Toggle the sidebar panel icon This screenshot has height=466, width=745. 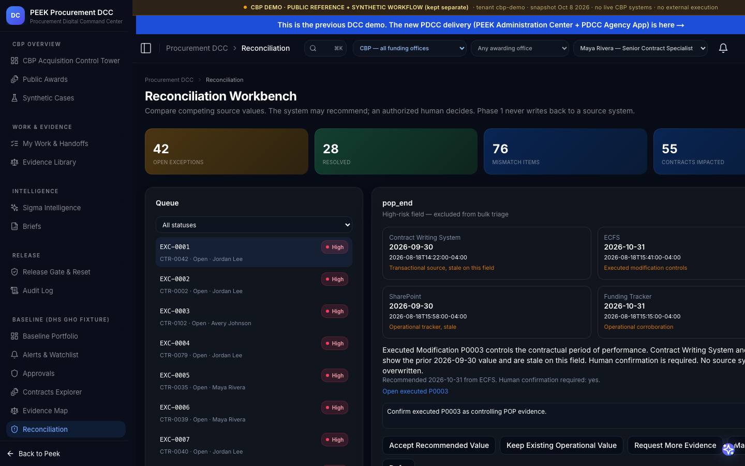coord(146,48)
